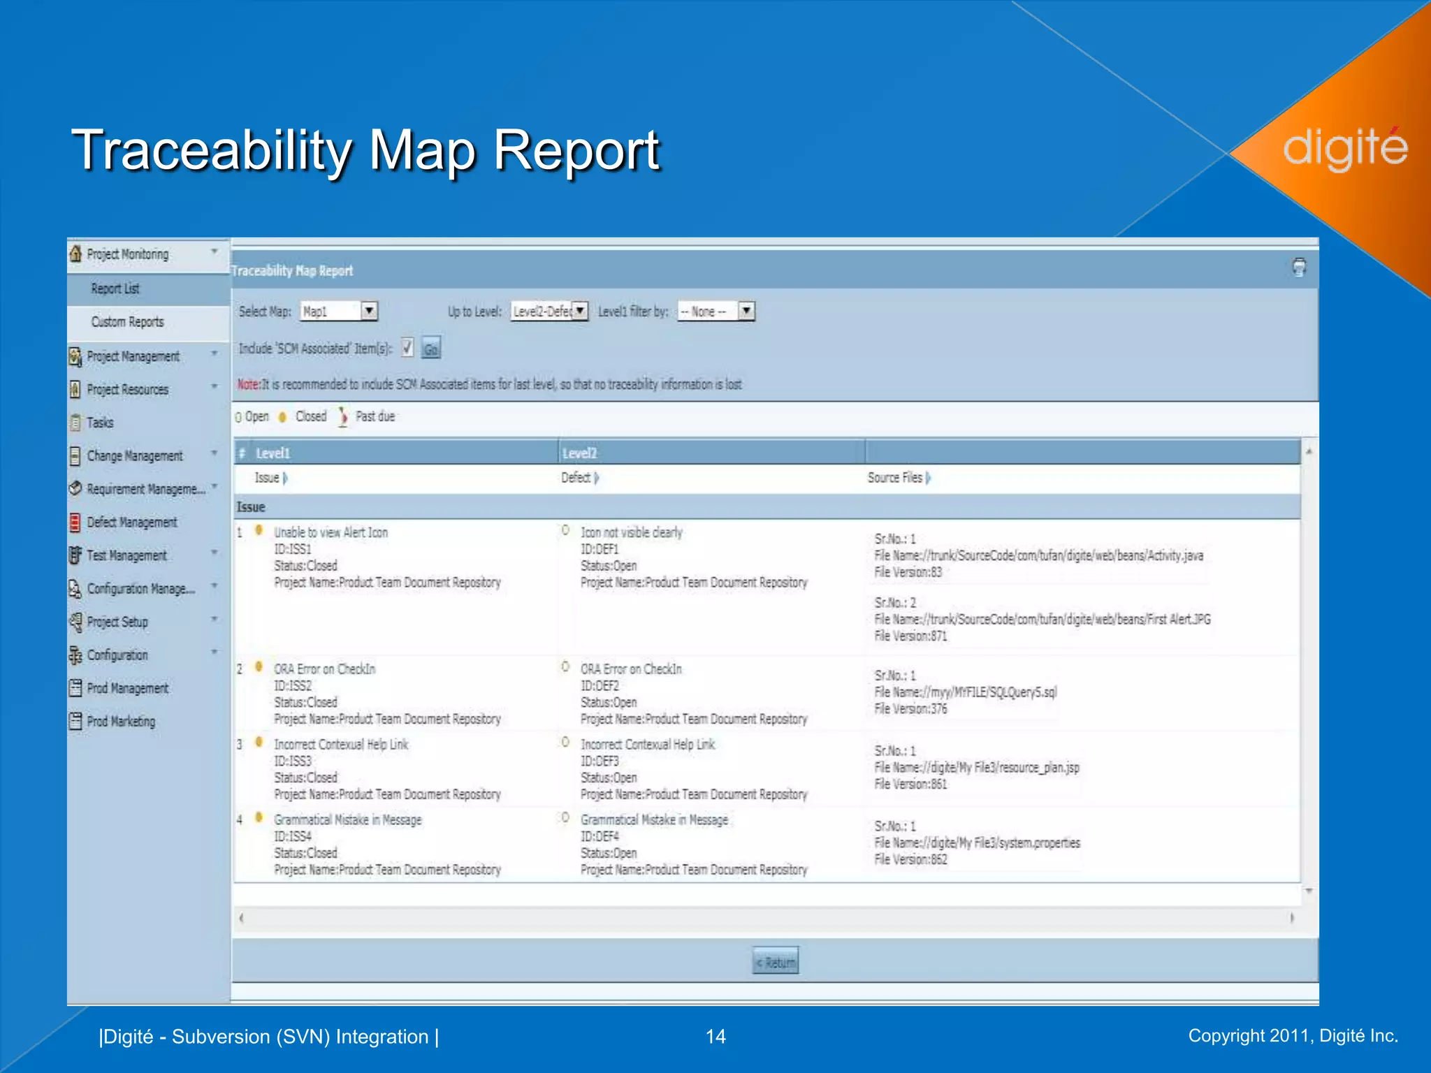Click file name Activity.java path
Screen dimensions: 1431x1073
pyautogui.click(x=1039, y=556)
